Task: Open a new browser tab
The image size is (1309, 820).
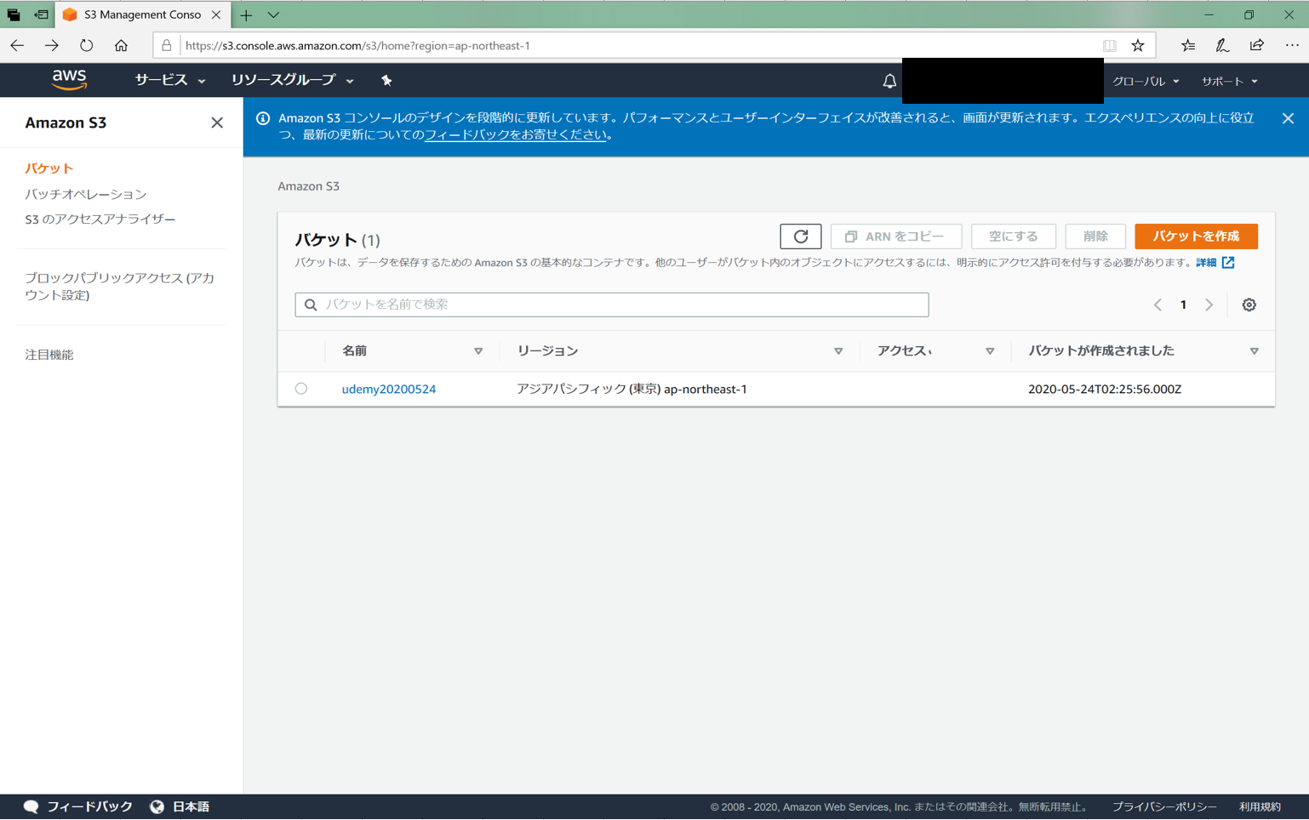Action: tap(246, 14)
